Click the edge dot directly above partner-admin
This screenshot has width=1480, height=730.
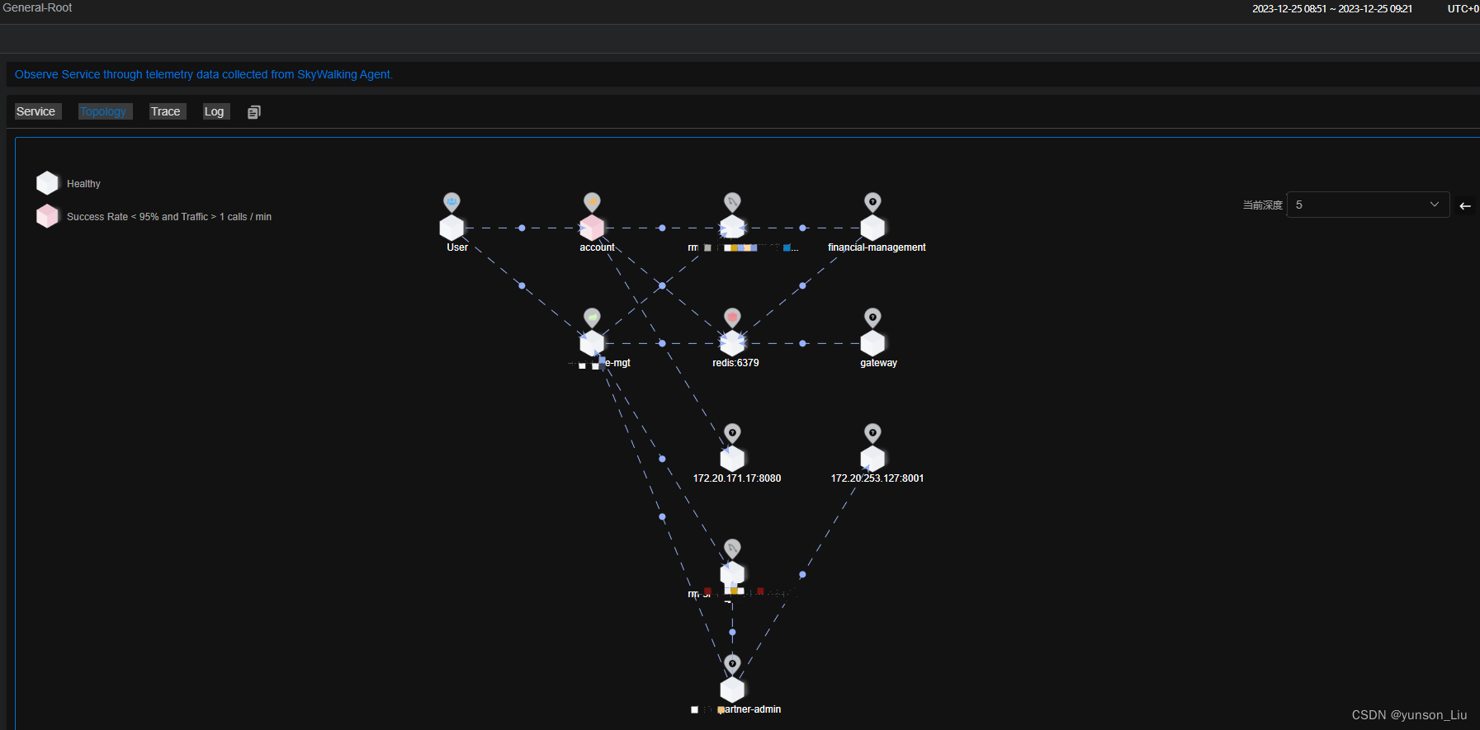coord(732,632)
